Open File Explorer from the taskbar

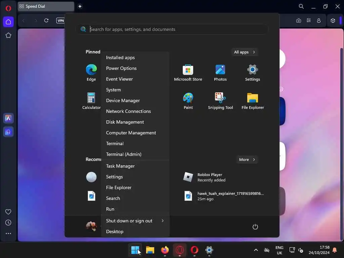click(150, 250)
